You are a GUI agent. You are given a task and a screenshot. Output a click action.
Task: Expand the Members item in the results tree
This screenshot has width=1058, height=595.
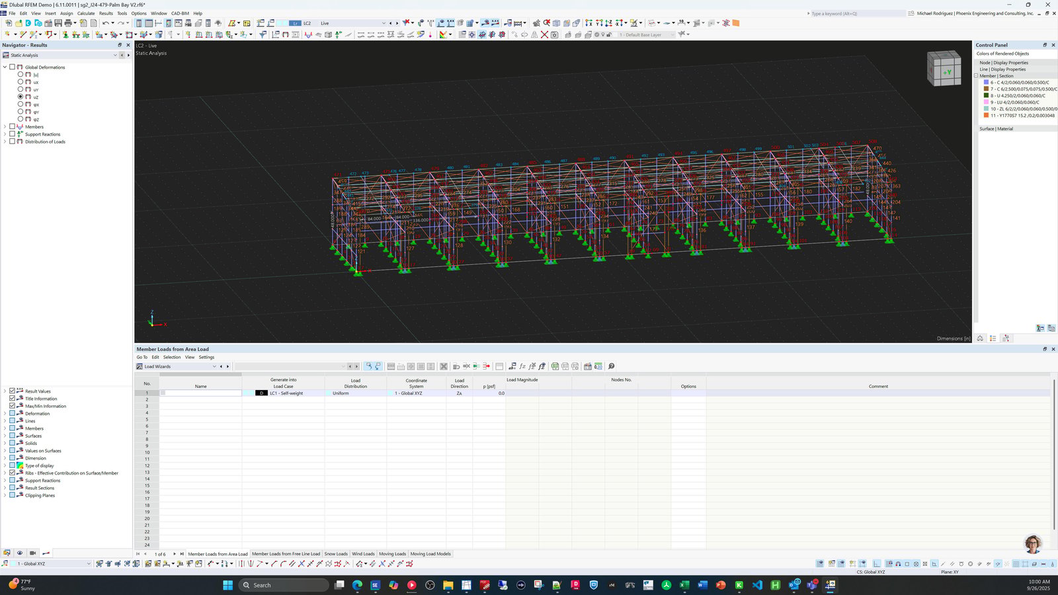click(5, 127)
